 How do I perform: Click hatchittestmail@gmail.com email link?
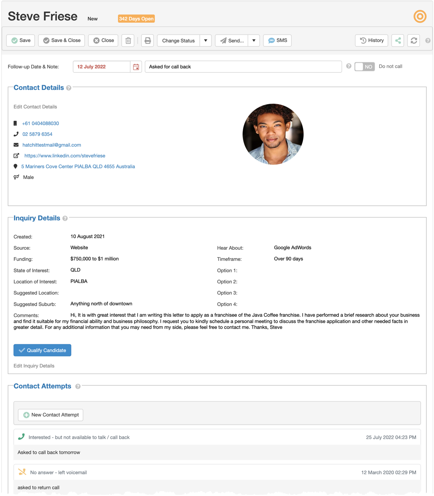point(52,145)
